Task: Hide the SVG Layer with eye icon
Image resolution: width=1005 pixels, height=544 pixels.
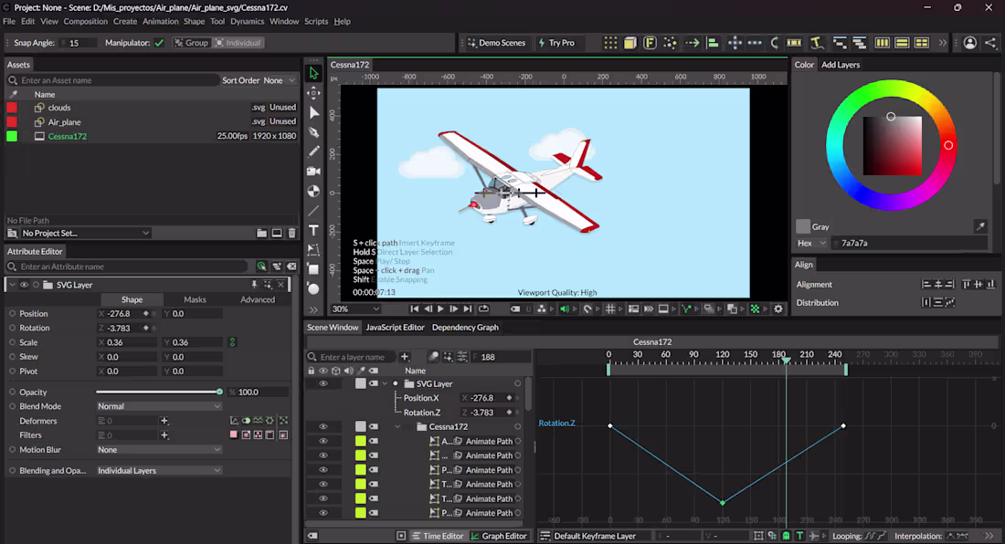Action: tap(323, 383)
